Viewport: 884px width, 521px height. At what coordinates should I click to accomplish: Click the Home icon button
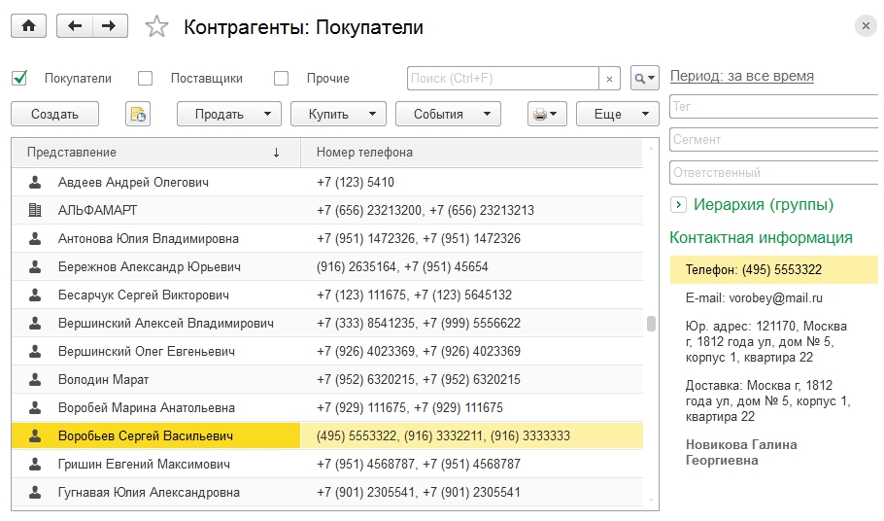(x=28, y=26)
